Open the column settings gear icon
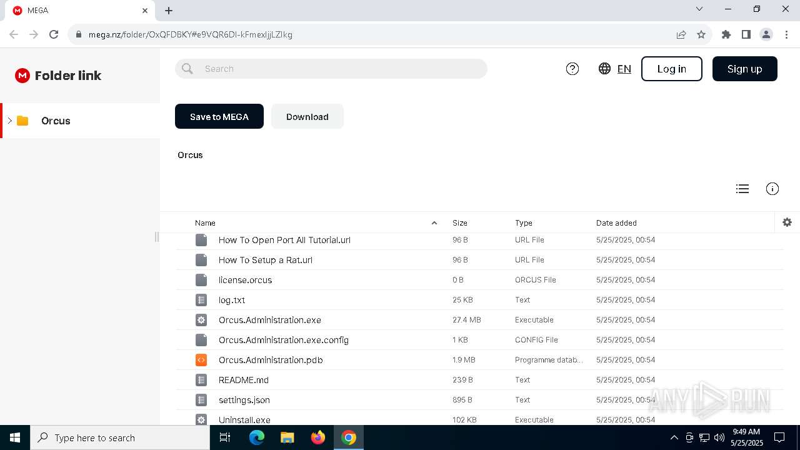Screen dimensions: 800x450 pos(787,222)
